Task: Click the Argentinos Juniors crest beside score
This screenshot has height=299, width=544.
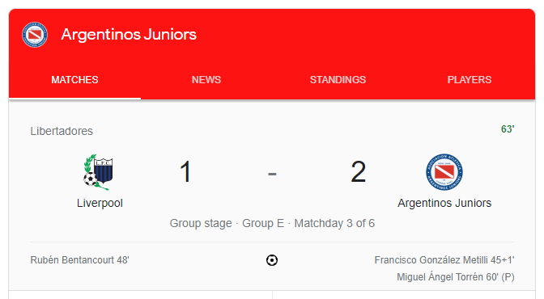Action: tap(444, 172)
